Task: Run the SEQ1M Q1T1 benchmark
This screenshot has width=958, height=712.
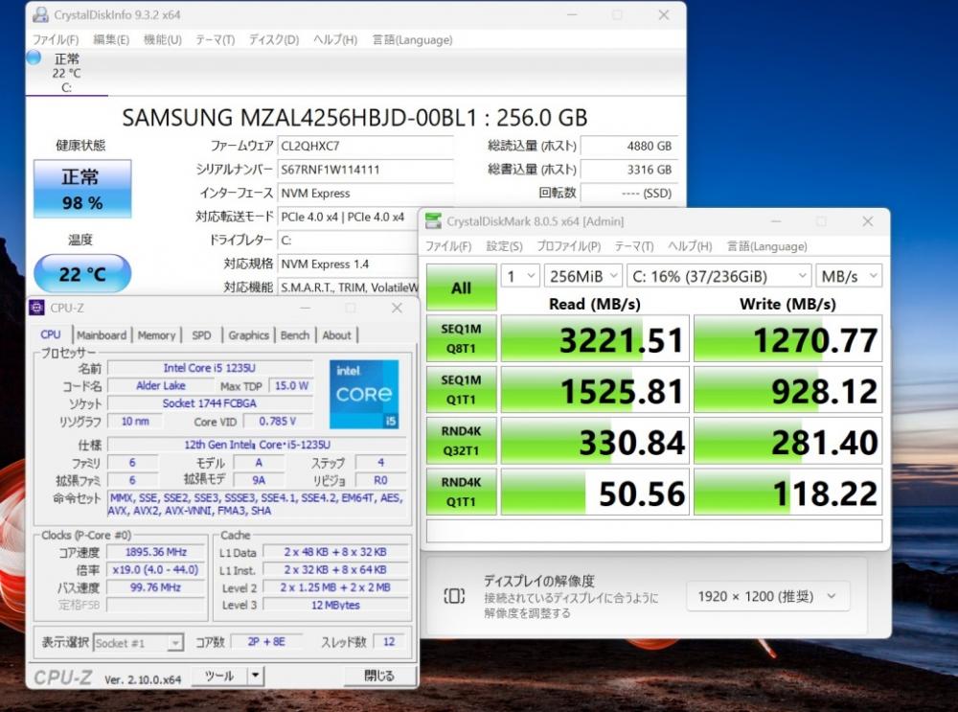Action: (x=462, y=390)
